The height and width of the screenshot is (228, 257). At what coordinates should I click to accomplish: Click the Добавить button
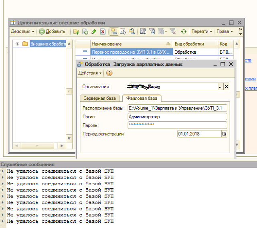pyautogui.click(x=52, y=31)
